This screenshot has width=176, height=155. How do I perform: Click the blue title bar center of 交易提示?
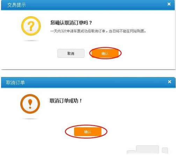[x=88, y=5]
